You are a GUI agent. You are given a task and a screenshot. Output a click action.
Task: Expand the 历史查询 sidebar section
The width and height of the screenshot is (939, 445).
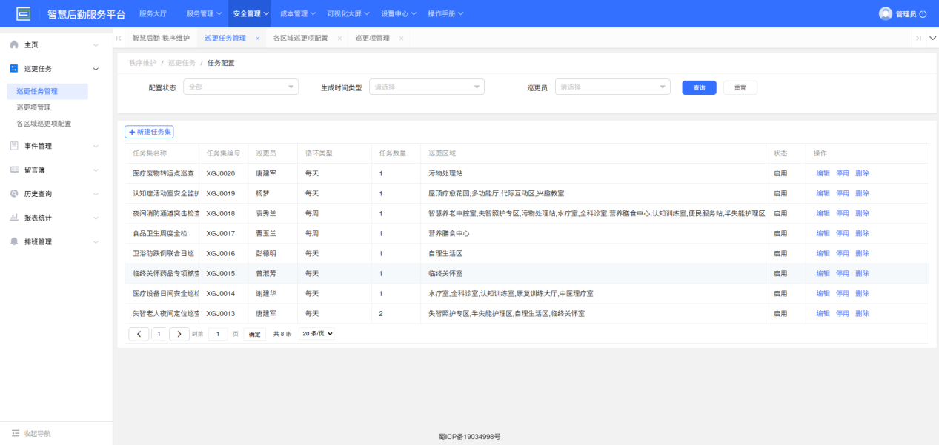pyautogui.click(x=96, y=194)
